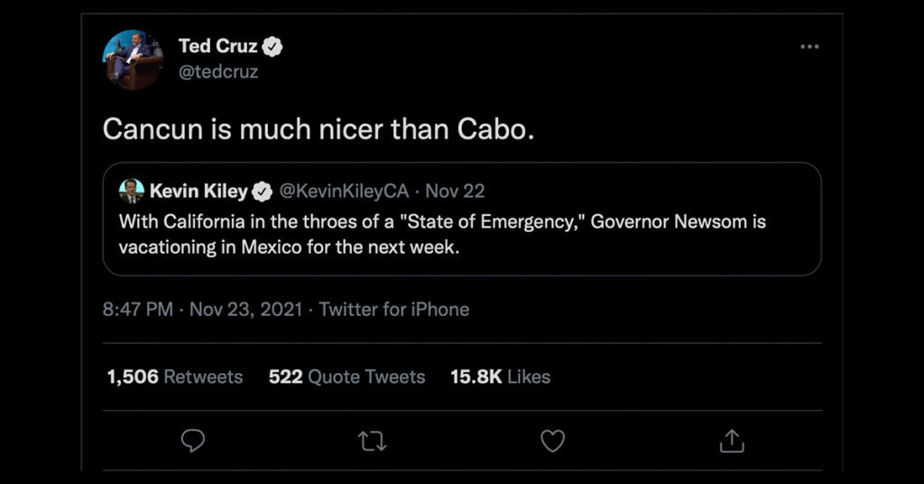924x484 pixels.
Task: Share the tweet via the share icon
Action: point(732,440)
